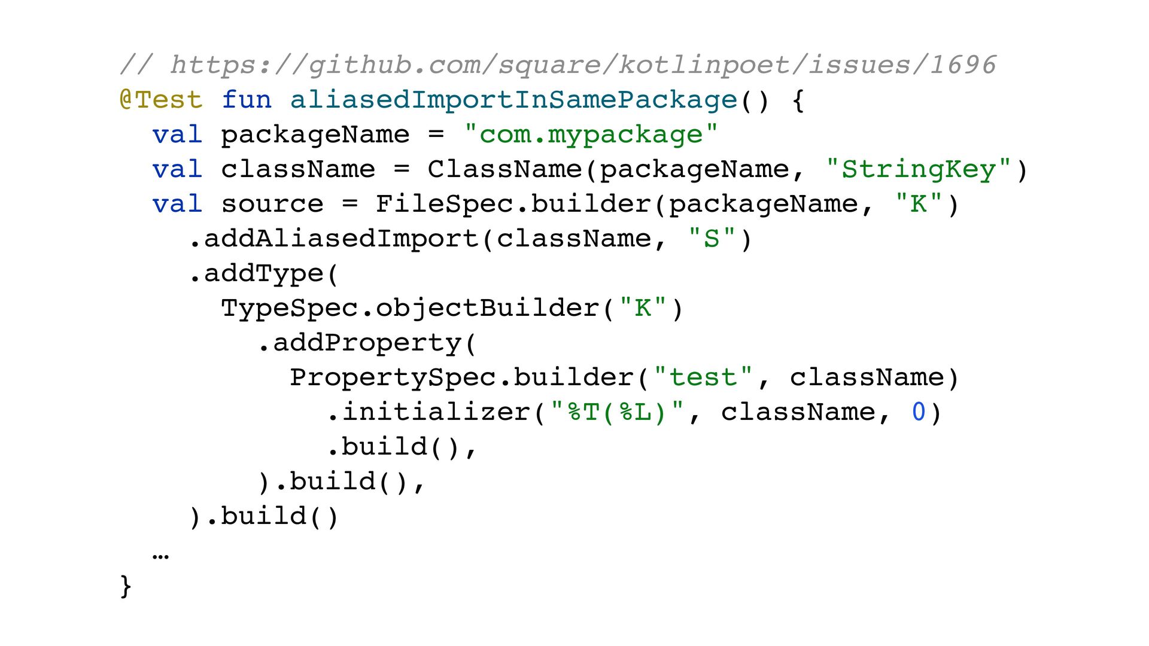This screenshot has height=646, width=1149.
Task: Click the "S" alias string
Action: pyautogui.click(x=712, y=239)
